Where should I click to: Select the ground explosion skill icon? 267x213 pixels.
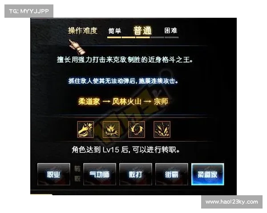coord(111,130)
